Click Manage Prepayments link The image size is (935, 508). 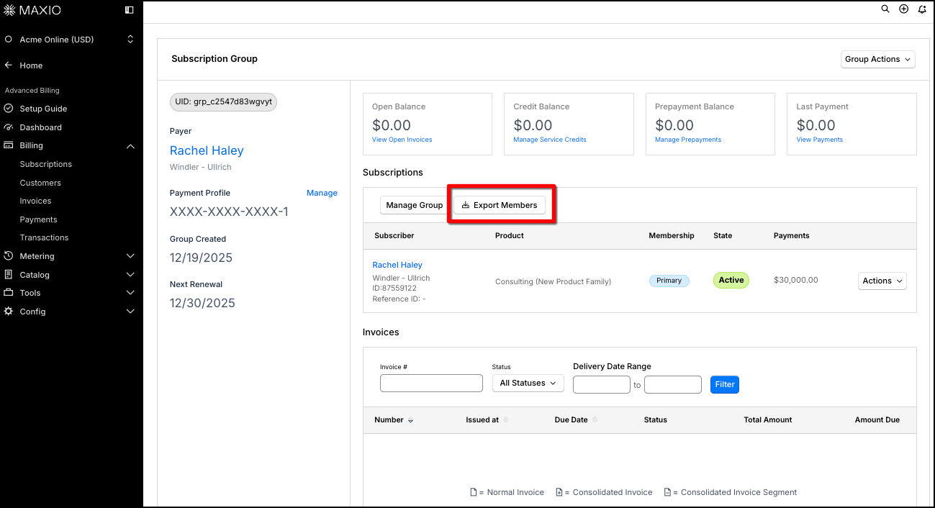(688, 140)
